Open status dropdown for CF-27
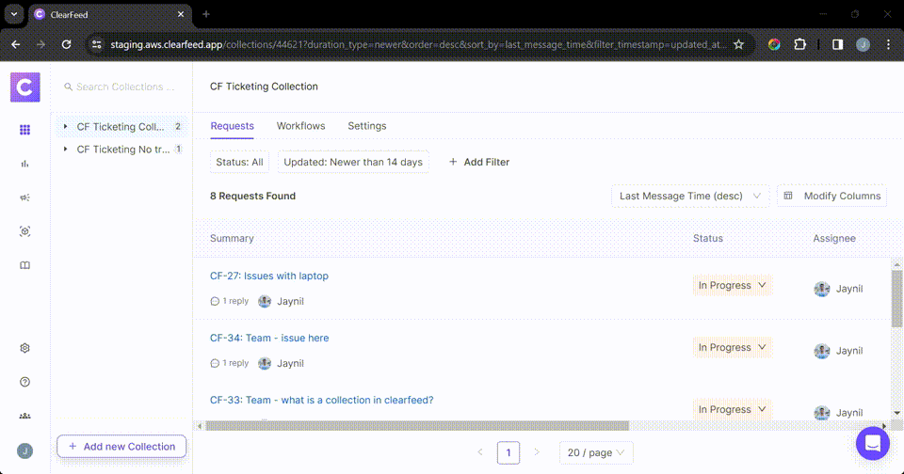 tap(732, 286)
